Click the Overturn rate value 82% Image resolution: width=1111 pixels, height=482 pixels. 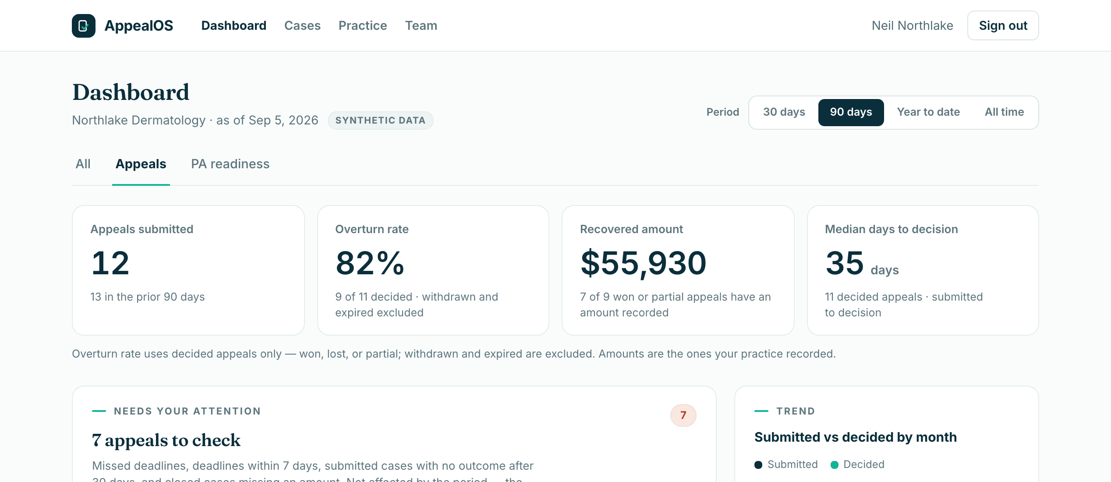coord(370,263)
